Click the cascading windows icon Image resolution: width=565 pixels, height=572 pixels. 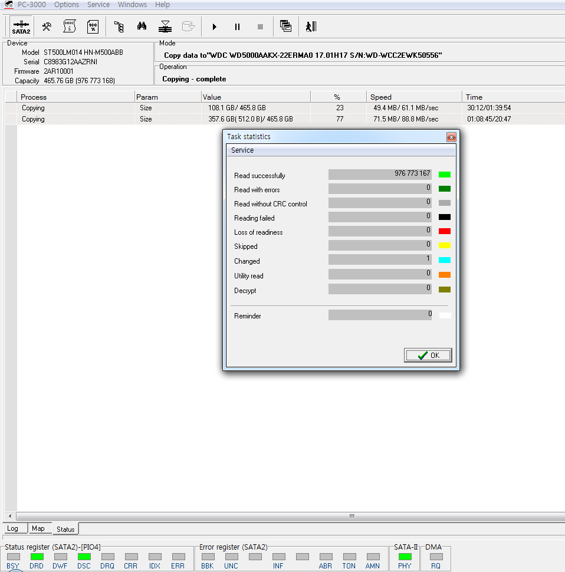point(285,27)
